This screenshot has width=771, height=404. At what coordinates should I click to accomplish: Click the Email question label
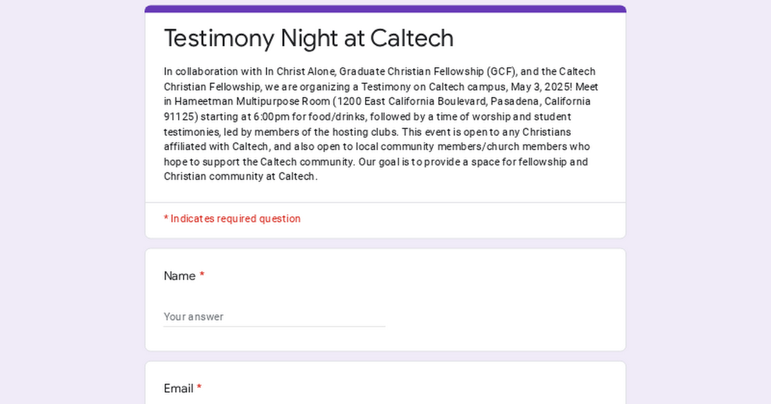click(x=179, y=389)
